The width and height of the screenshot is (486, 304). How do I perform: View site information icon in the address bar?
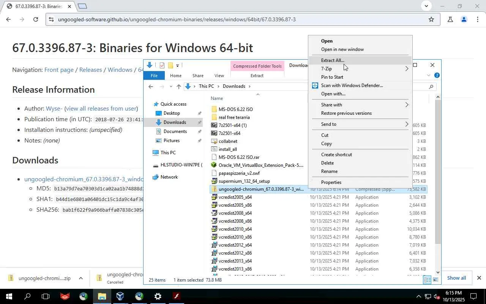(51, 19)
